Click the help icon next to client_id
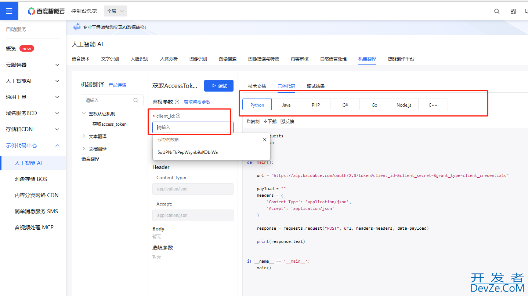This screenshot has width=528, height=296. [x=178, y=116]
